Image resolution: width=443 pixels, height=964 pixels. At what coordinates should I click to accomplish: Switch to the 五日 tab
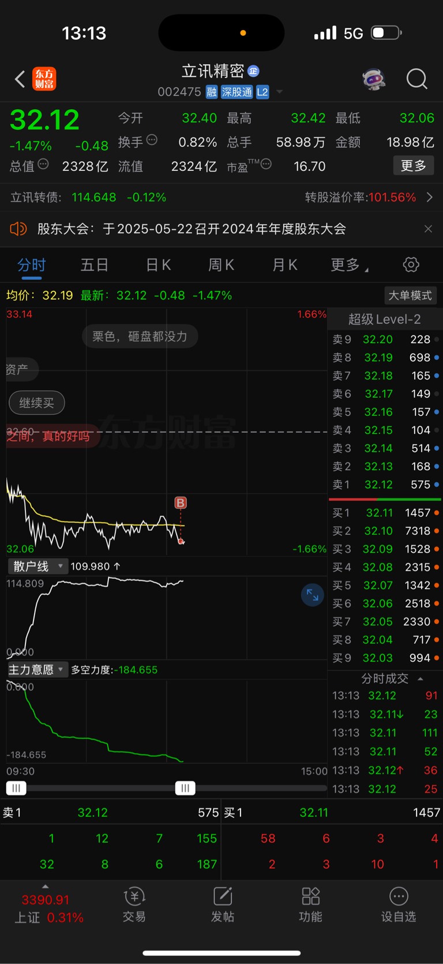coord(95,265)
